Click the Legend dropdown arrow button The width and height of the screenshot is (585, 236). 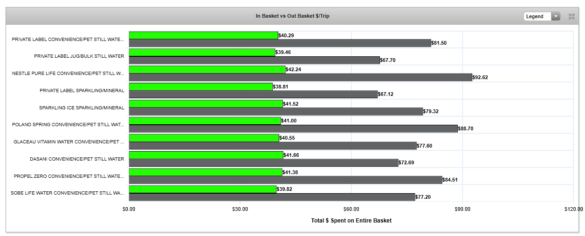[x=555, y=16]
